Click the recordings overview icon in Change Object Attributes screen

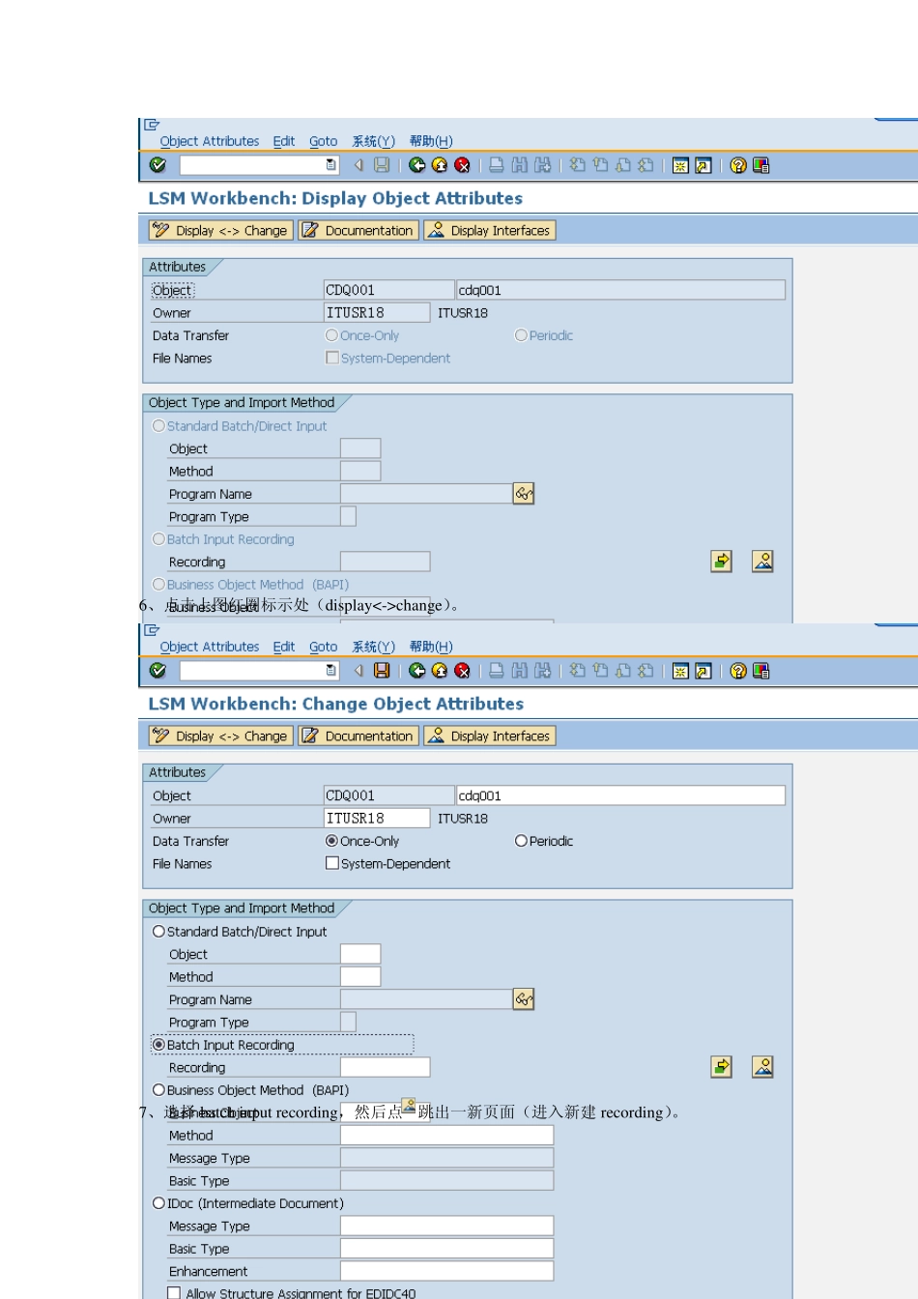(x=762, y=1067)
